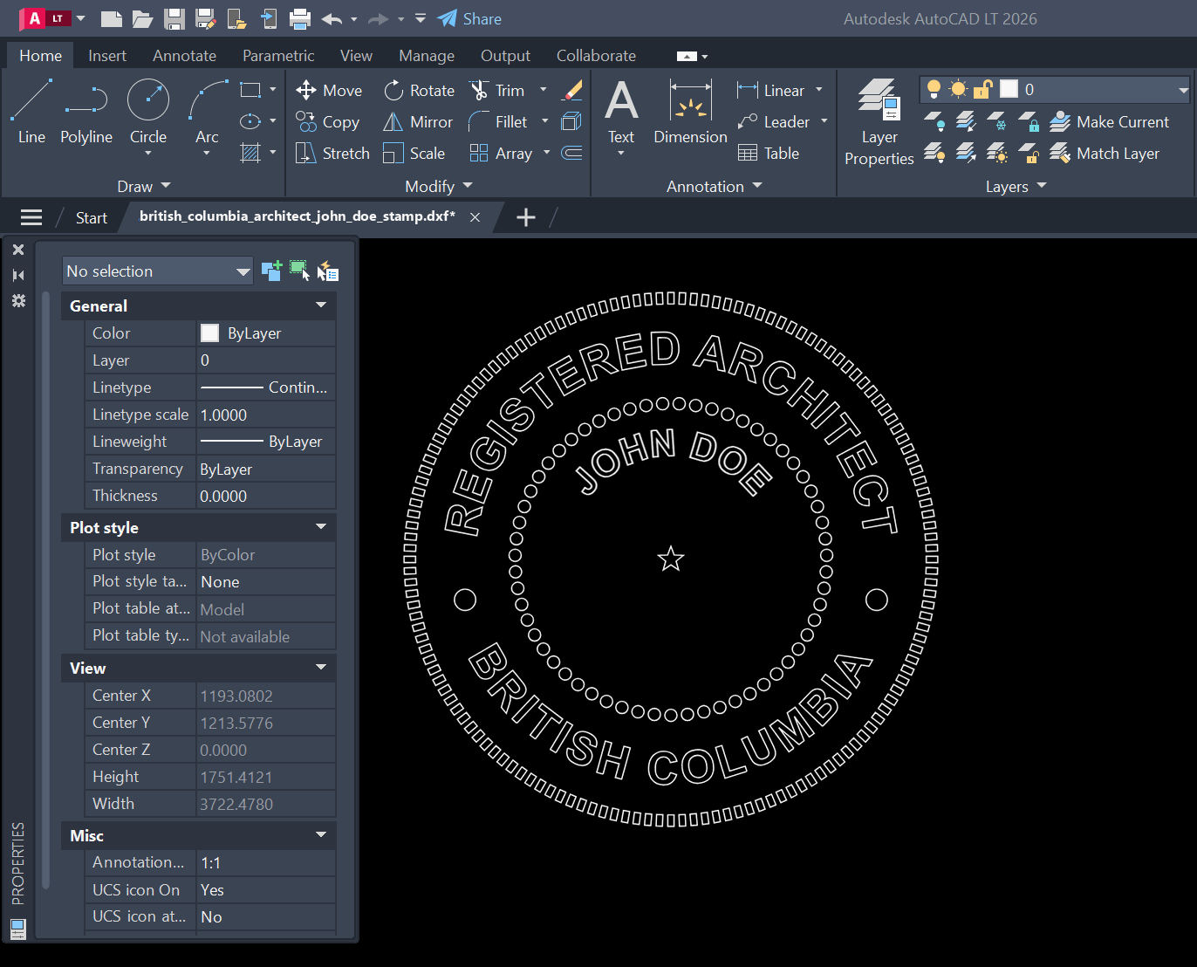Open the Annotate ribbon tab
Image resolution: width=1197 pixels, height=967 pixels.
[184, 55]
